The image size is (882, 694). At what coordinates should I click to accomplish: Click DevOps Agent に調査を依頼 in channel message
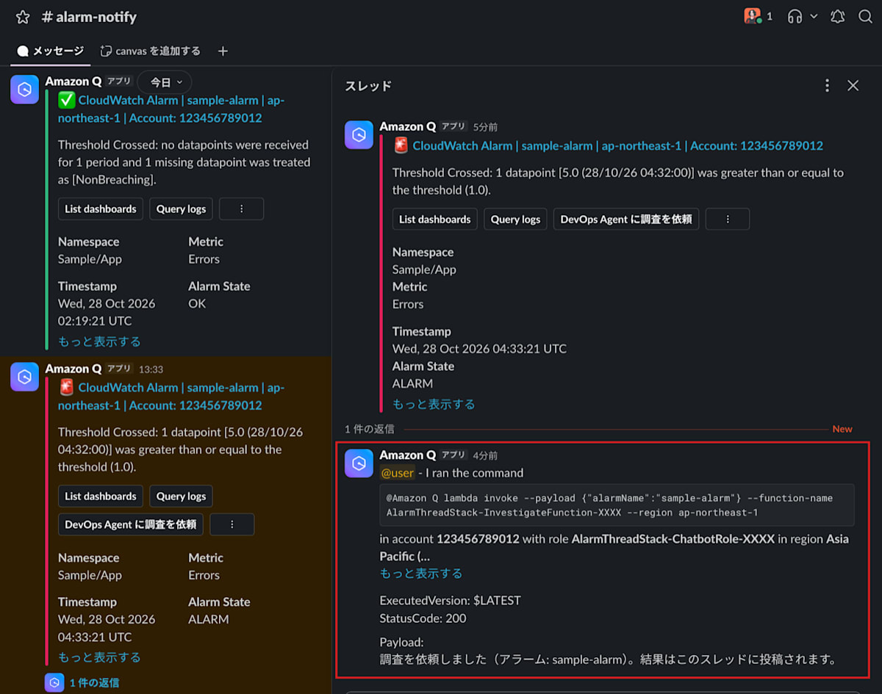pyautogui.click(x=130, y=524)
